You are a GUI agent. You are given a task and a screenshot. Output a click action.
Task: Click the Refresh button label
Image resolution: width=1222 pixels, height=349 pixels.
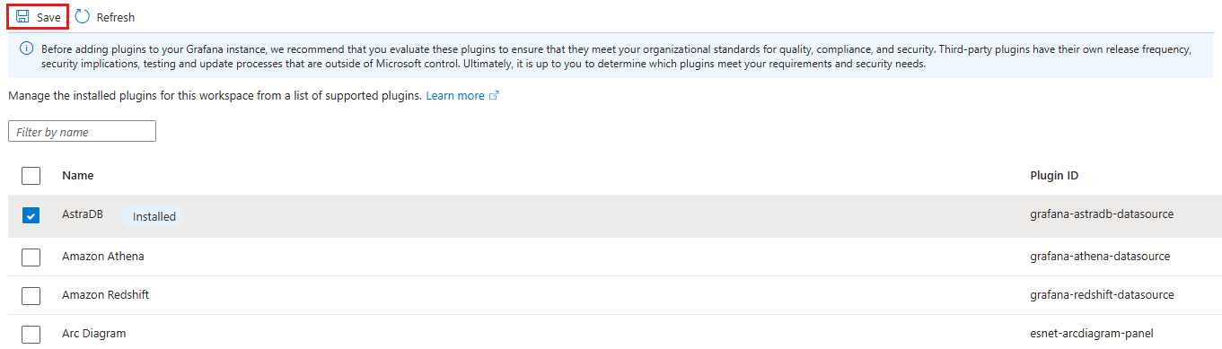pyautogui.click(x=116, y=17)
